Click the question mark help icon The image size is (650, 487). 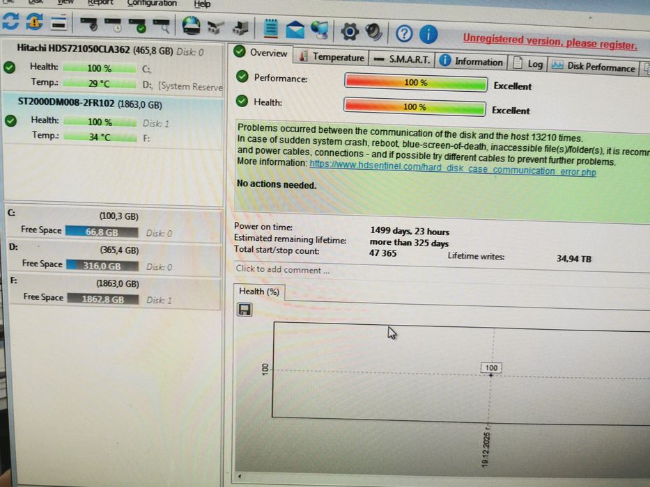pos(404,33)
